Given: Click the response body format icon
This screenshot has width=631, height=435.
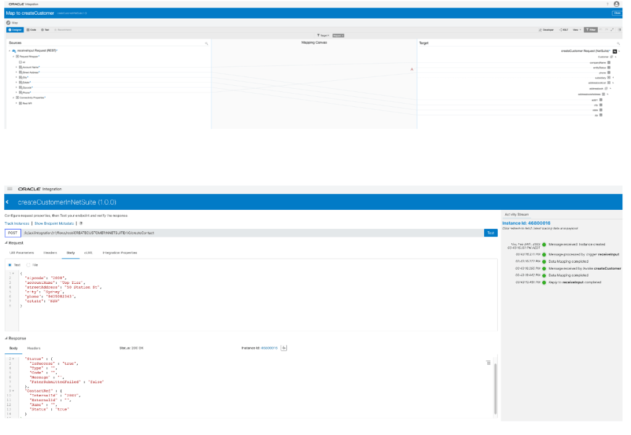Looking at the screenshot, I should (x=489, y=363).
